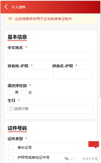Click the 证件类型 field label

click(x=15, y=139)
